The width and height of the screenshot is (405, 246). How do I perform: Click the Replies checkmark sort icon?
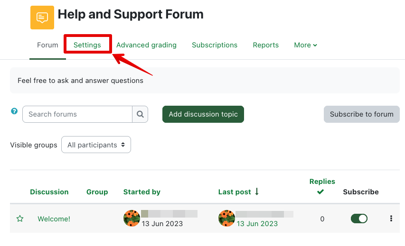320,192
